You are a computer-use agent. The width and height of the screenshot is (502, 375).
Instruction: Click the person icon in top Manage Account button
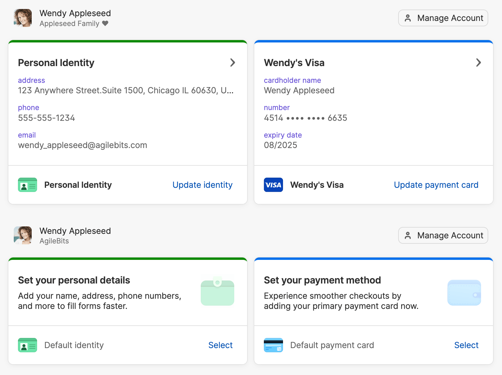pyautogui.click(x=408, y=18)
